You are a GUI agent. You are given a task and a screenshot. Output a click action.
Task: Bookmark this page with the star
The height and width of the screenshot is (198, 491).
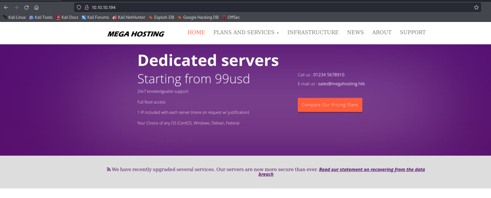point(476,7)
